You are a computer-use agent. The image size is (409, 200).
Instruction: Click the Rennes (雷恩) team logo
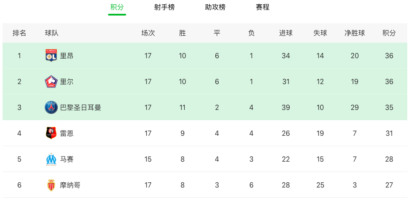point(51,133)
